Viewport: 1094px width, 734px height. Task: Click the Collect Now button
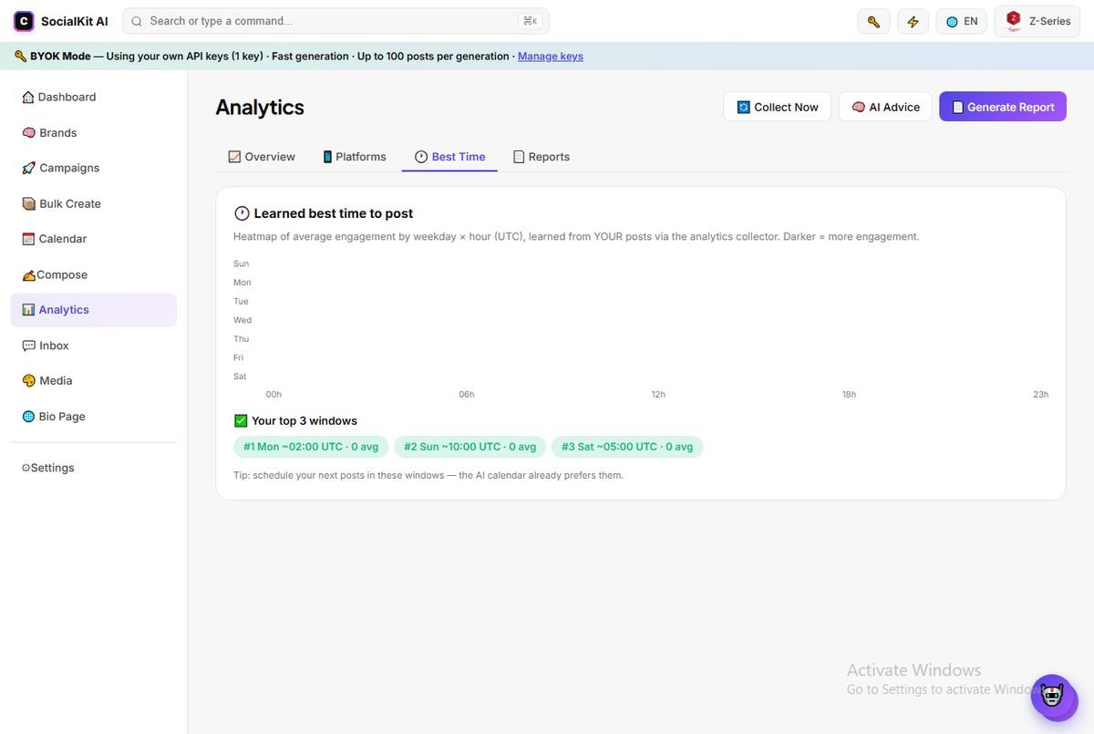tap(778, 107)
